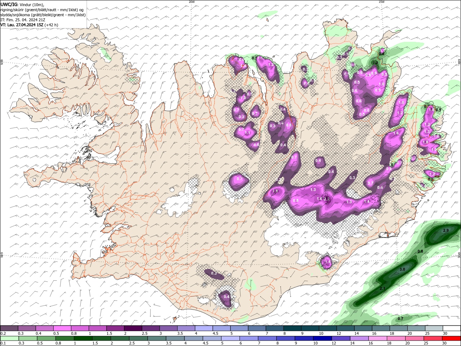
Task: Click the 'rigning/skúrir (grænt/blátt/rautt' legend description line
Action: [42, 9]
